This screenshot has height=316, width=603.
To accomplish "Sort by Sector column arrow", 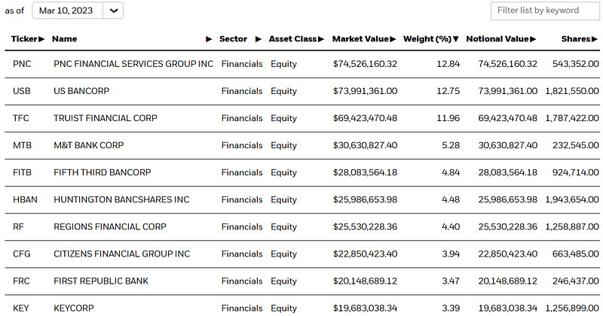I will (259, 39).
